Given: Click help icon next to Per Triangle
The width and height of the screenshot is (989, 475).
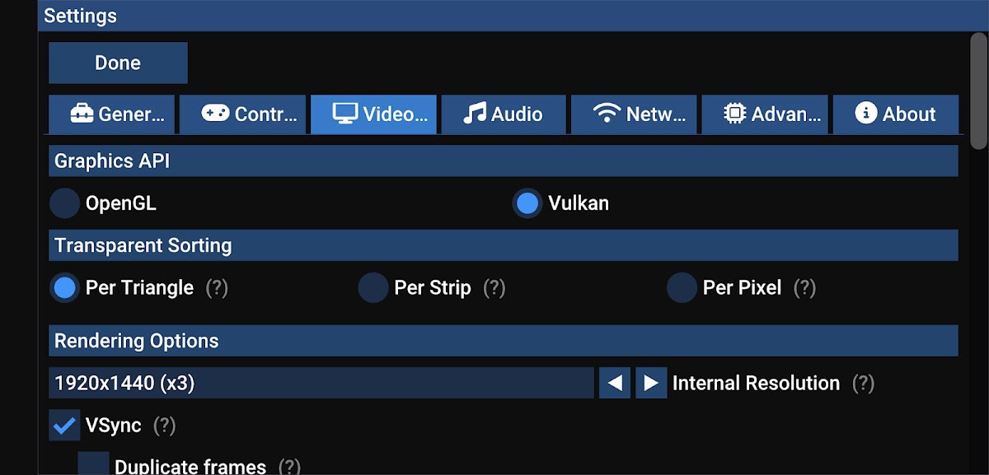Looking at the screenshot, I should 217,288.
